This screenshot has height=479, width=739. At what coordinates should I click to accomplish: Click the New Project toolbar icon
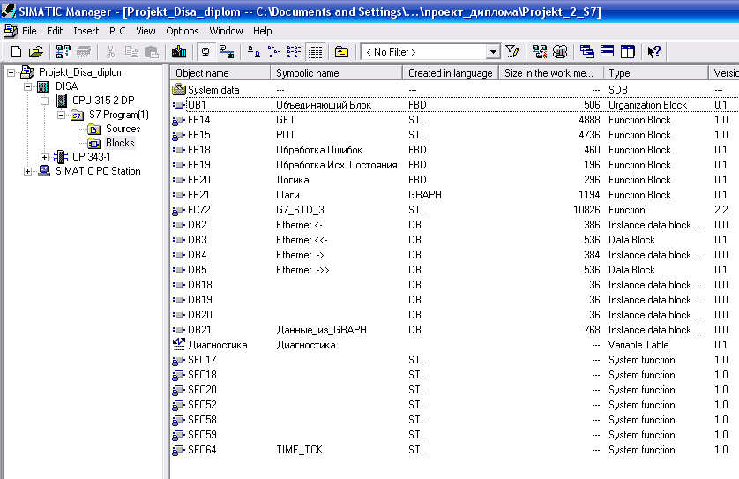click(x=16, y=52)
